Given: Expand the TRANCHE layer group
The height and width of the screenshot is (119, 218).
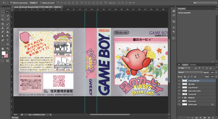Looking at the screenshot, I should tap(183, 98).
